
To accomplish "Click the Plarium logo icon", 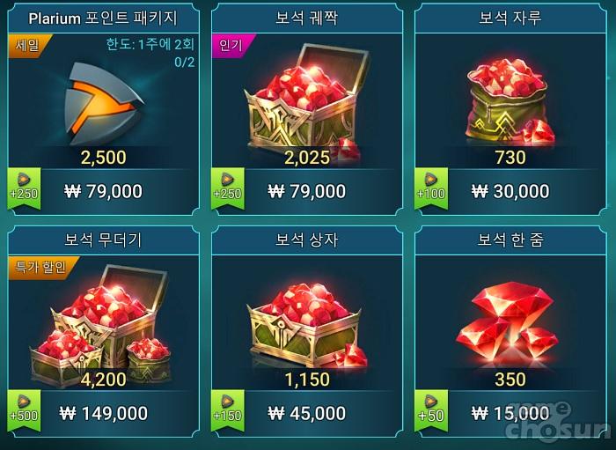I will pyautogui.click(x=103, y=103).
